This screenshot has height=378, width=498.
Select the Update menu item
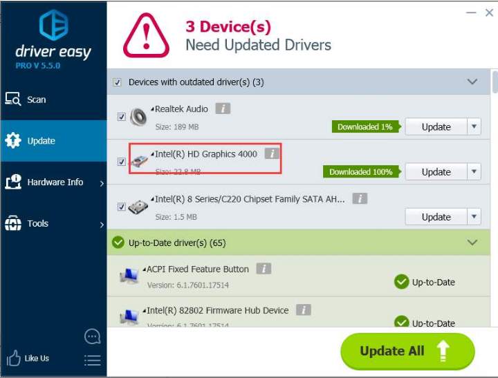pos(53,140)
